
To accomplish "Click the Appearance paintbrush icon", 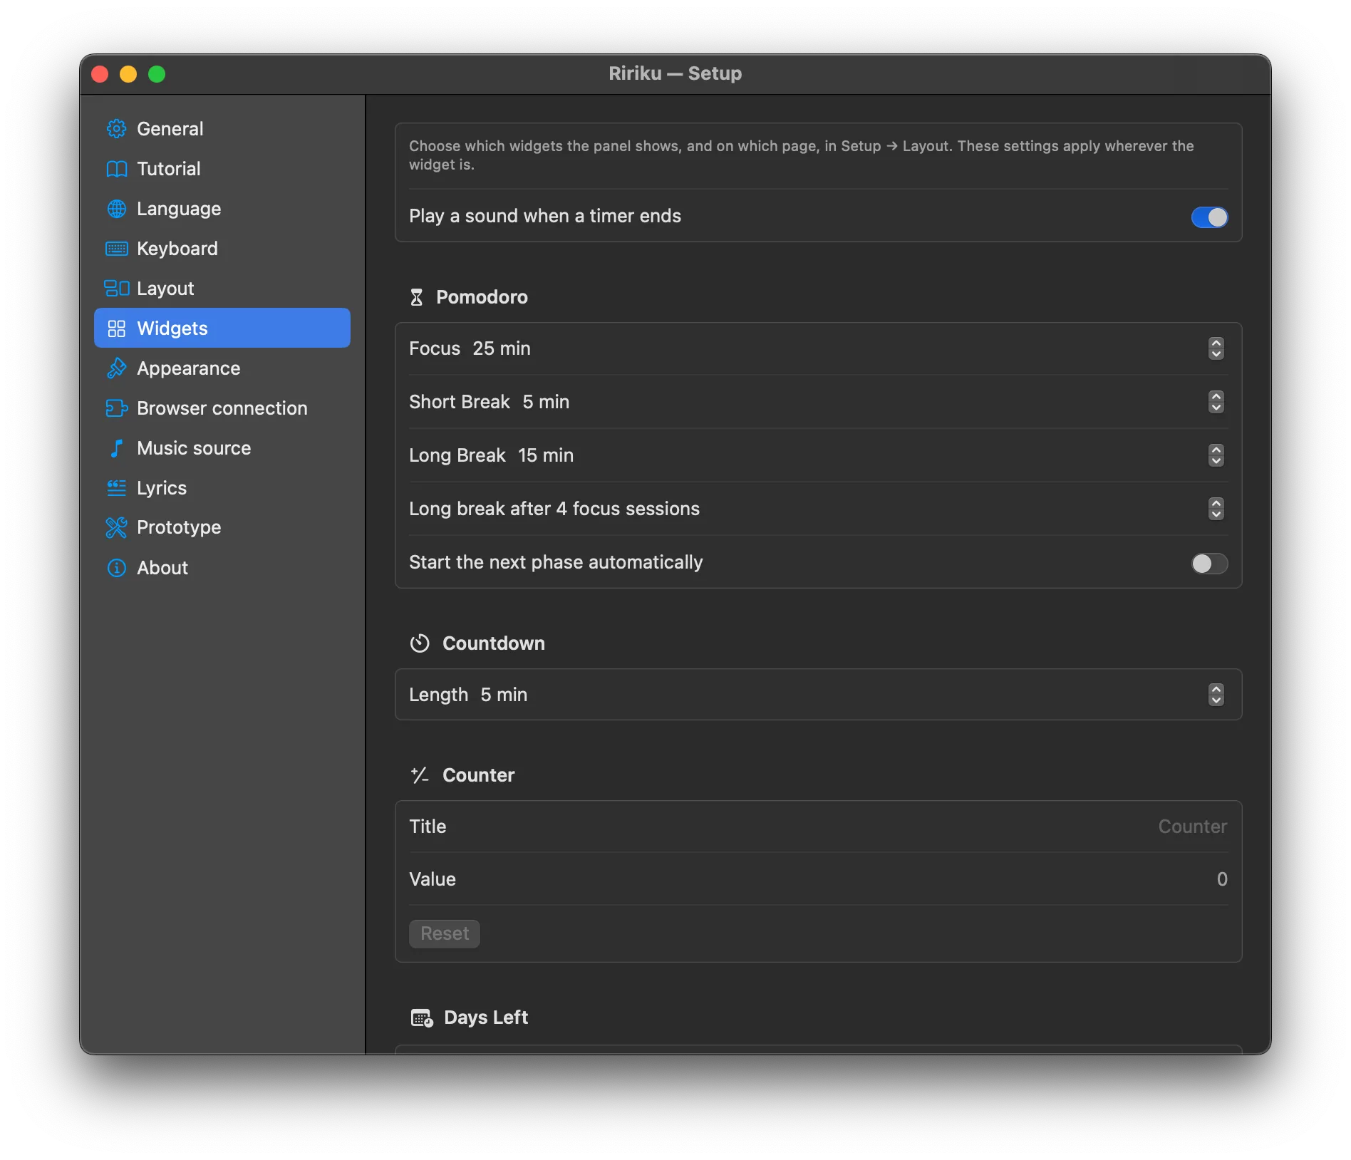I will click(x=116, y=368).
